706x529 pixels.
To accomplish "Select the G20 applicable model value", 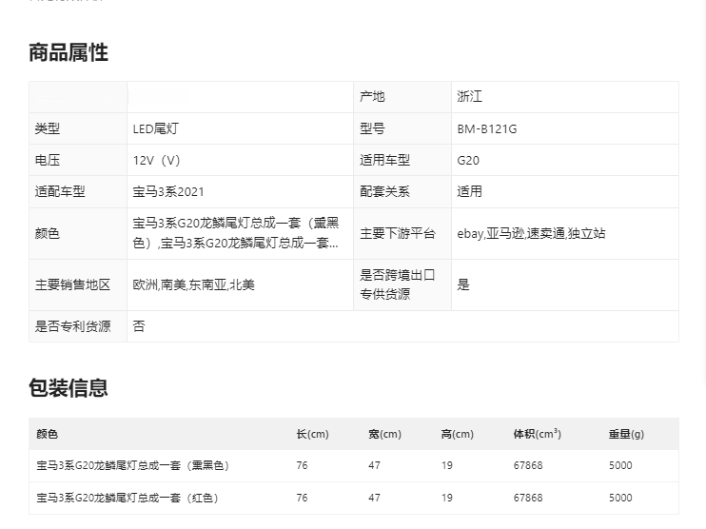I will 468,160.
